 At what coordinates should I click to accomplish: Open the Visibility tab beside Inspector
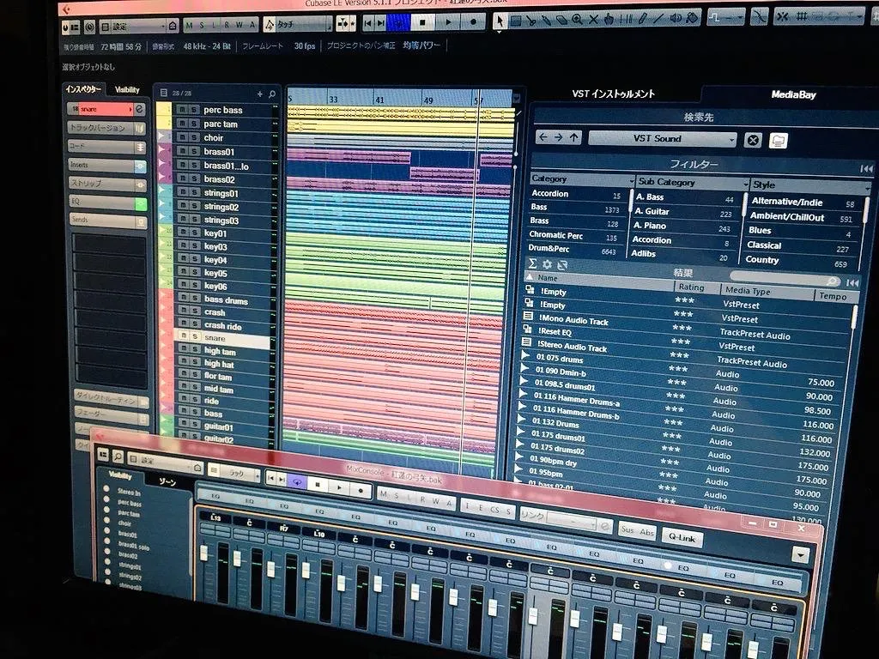tap(127, 90)
